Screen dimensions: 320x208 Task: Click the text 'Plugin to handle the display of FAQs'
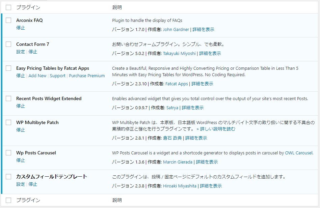click(x=147, y=20)
